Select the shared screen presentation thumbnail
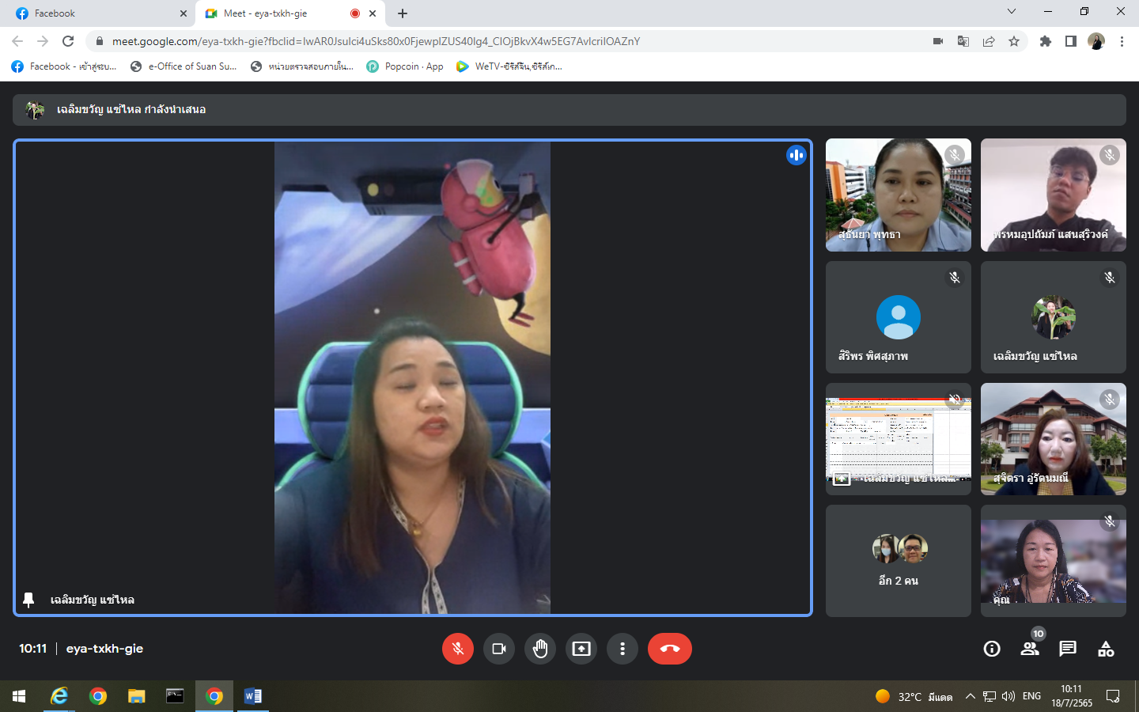The height and width of the screenshot is (712, 1139). click(x=898, y=440)
